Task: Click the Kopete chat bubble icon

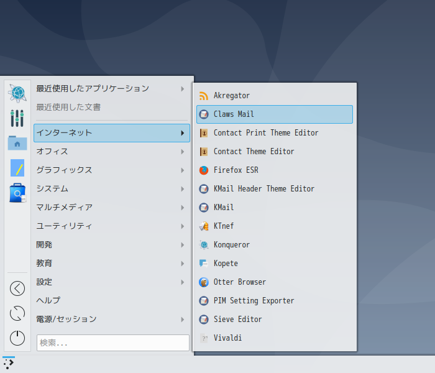Action: tap(204, 264)
